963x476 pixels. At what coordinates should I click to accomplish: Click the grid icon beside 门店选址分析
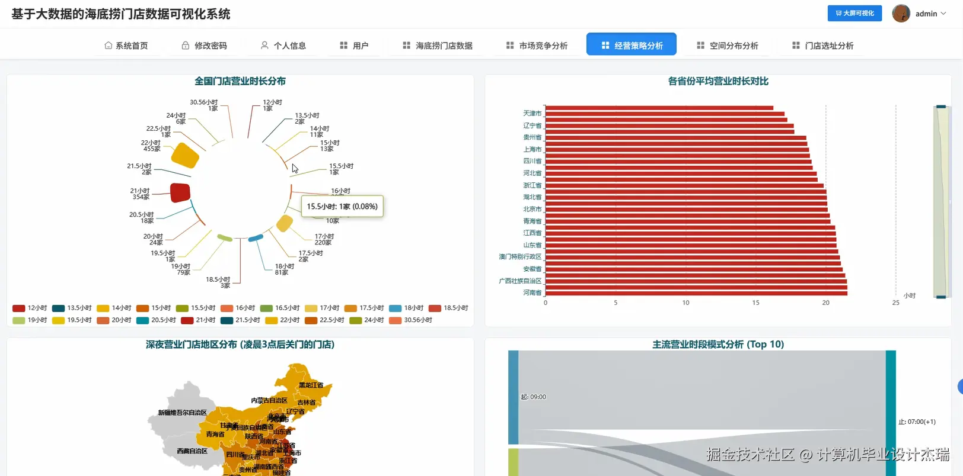[x=796, y=46]
